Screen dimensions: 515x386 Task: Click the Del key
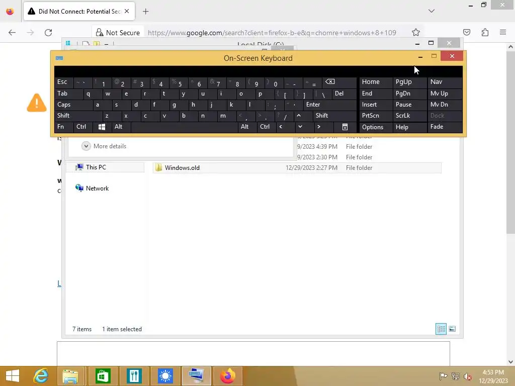[x=344, y=93]
